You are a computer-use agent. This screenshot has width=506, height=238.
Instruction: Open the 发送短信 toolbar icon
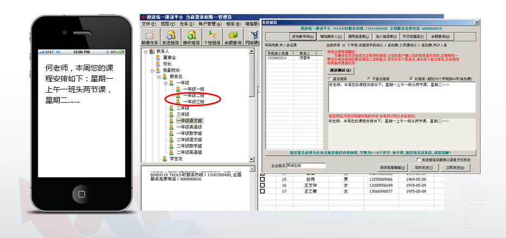(170, 36)
